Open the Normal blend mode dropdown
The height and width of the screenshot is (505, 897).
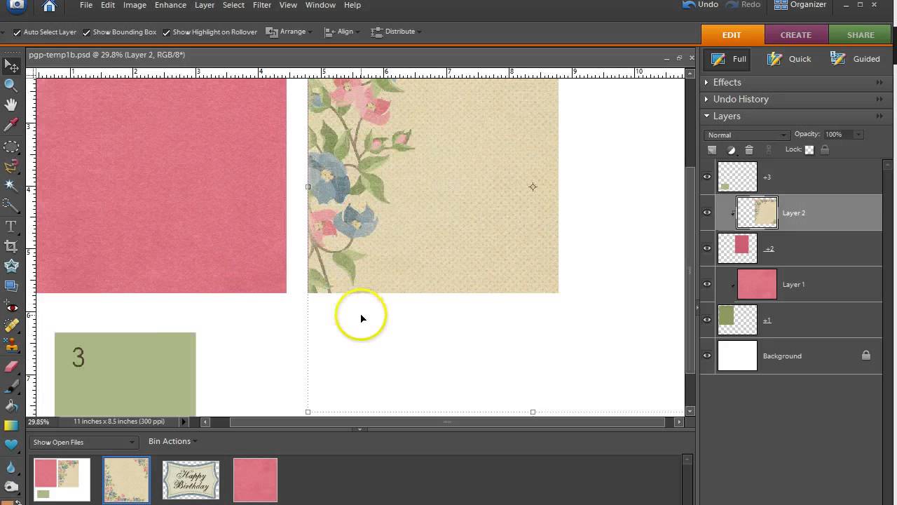(x=746, y=135)
